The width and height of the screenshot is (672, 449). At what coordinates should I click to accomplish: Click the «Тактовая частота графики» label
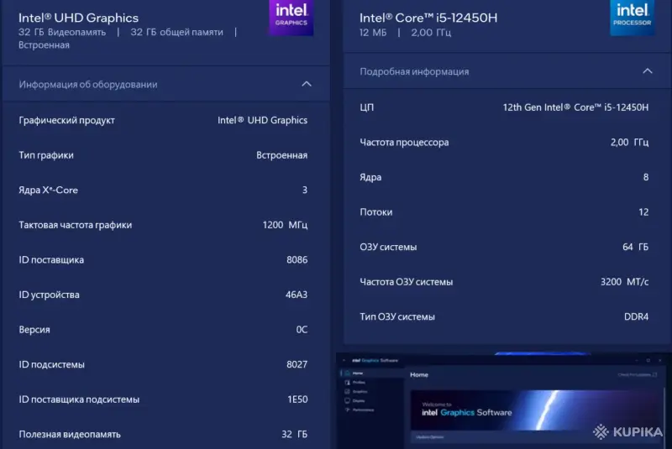click(75, 225)
